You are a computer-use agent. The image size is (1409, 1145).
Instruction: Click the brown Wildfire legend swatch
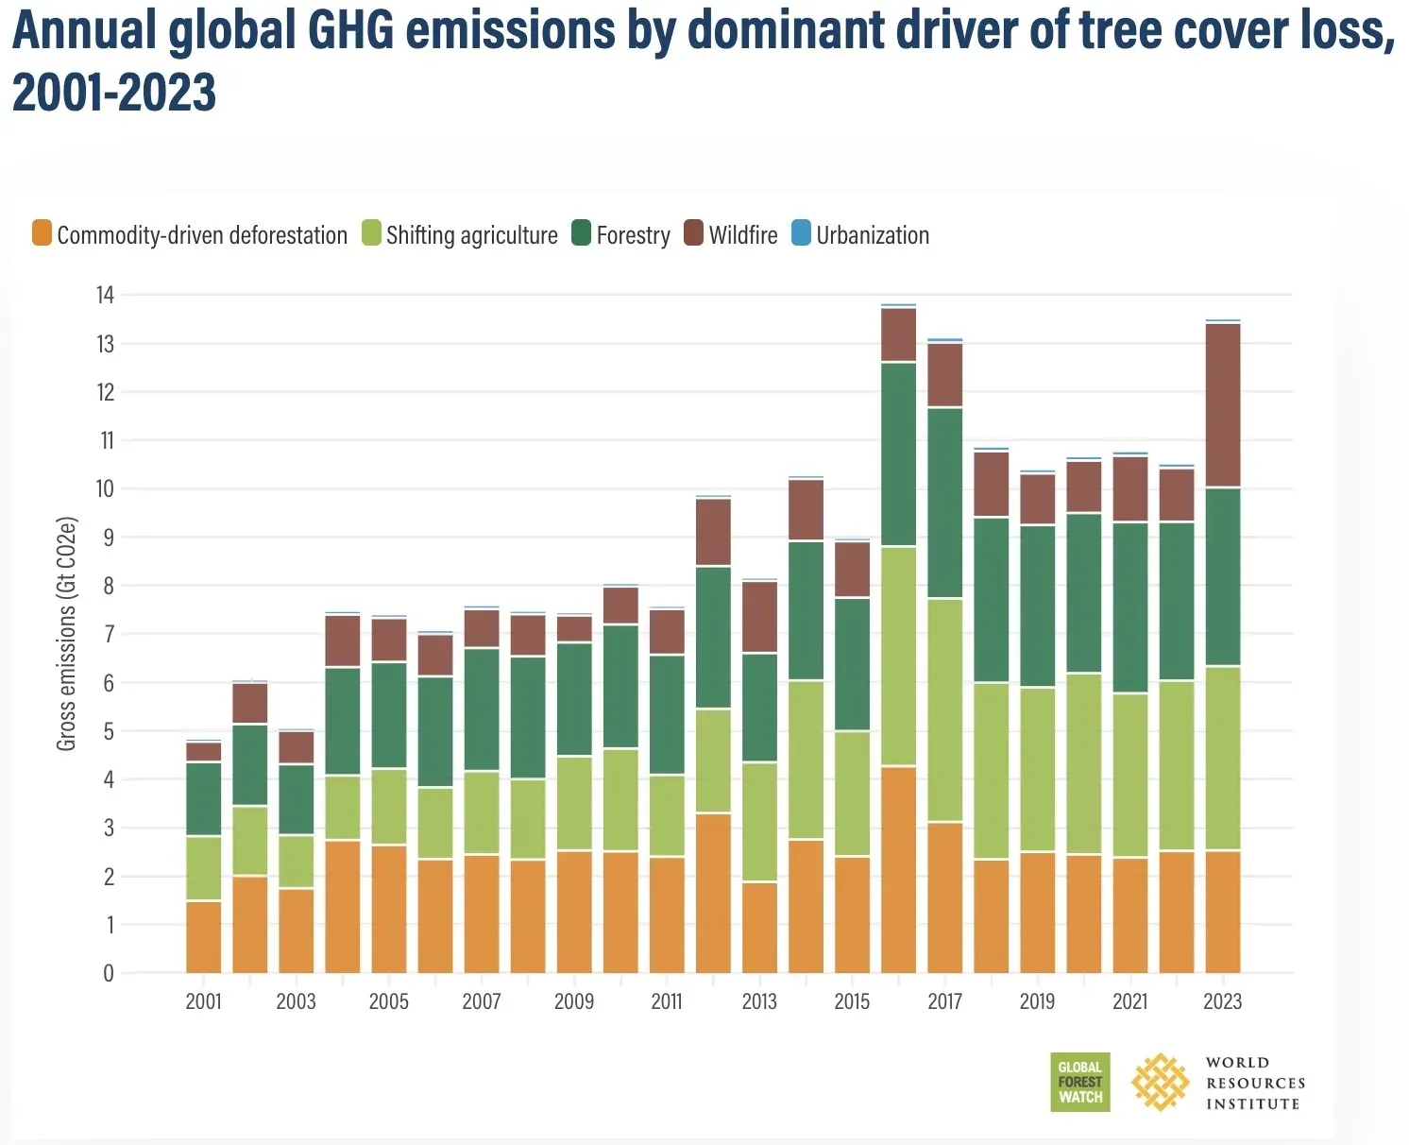click(x=694, y=233)
